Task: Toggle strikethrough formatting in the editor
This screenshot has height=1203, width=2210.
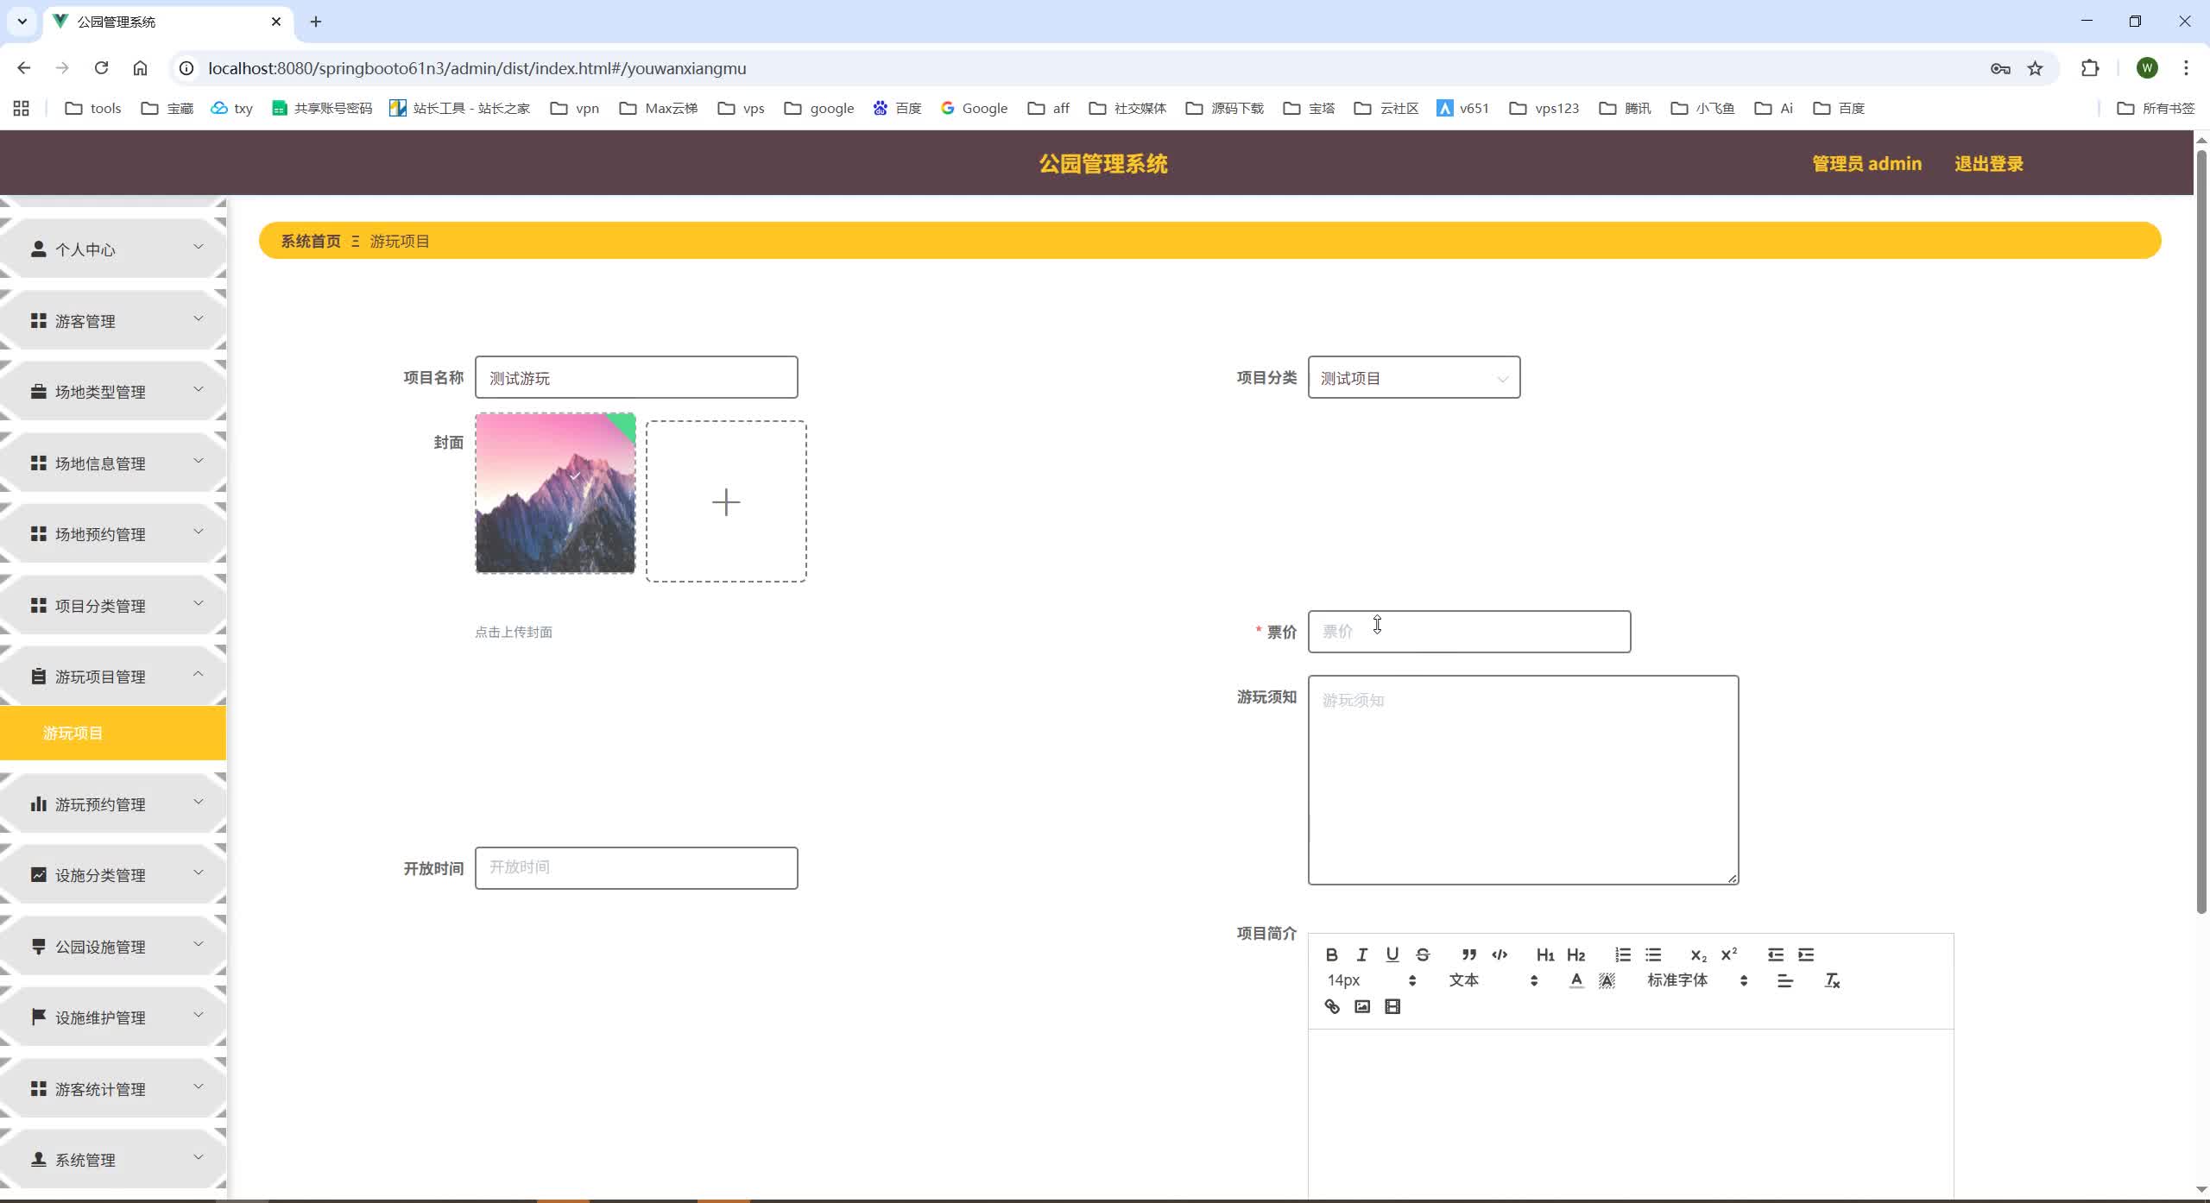Action: tap(1421, 954)
